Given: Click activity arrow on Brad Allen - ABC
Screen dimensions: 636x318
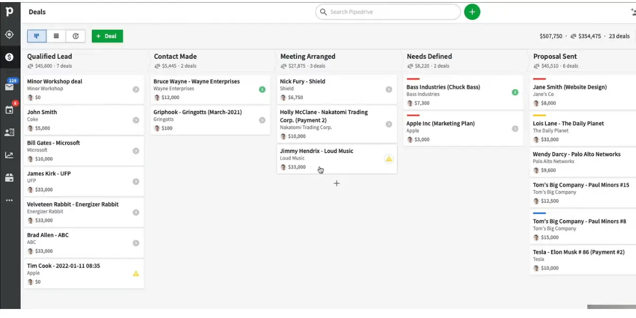Looking at the screenshot, I should tap(136, 243).
